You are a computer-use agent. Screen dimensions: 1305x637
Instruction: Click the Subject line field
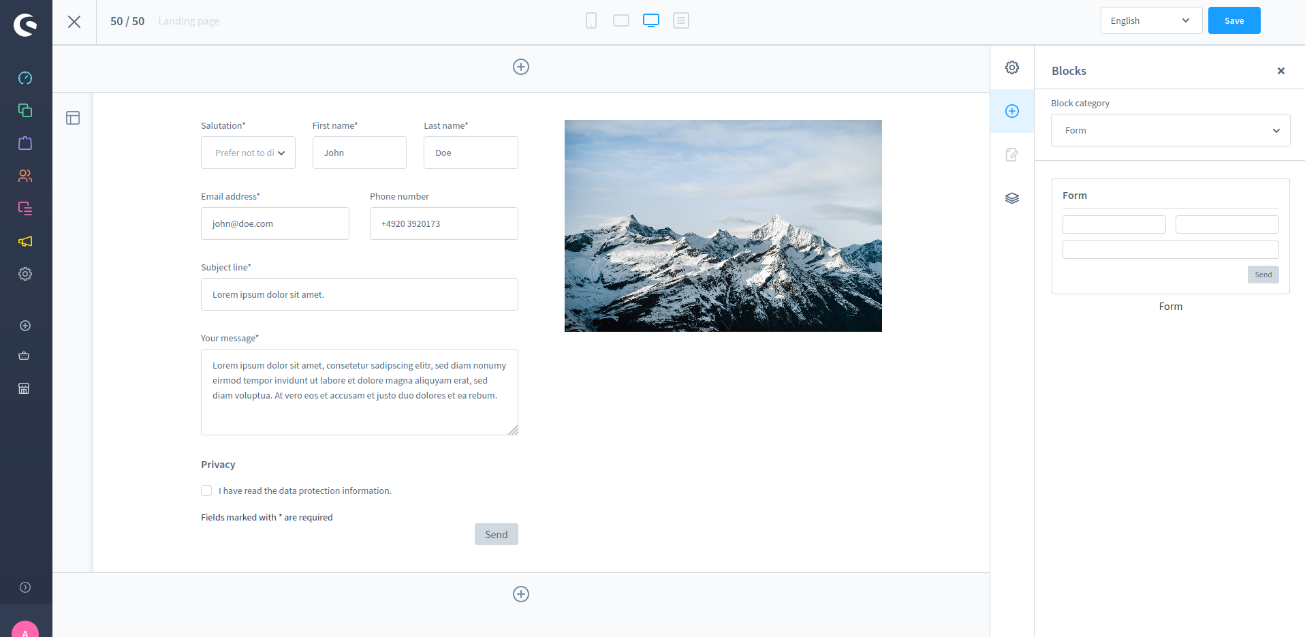point(360,294)
